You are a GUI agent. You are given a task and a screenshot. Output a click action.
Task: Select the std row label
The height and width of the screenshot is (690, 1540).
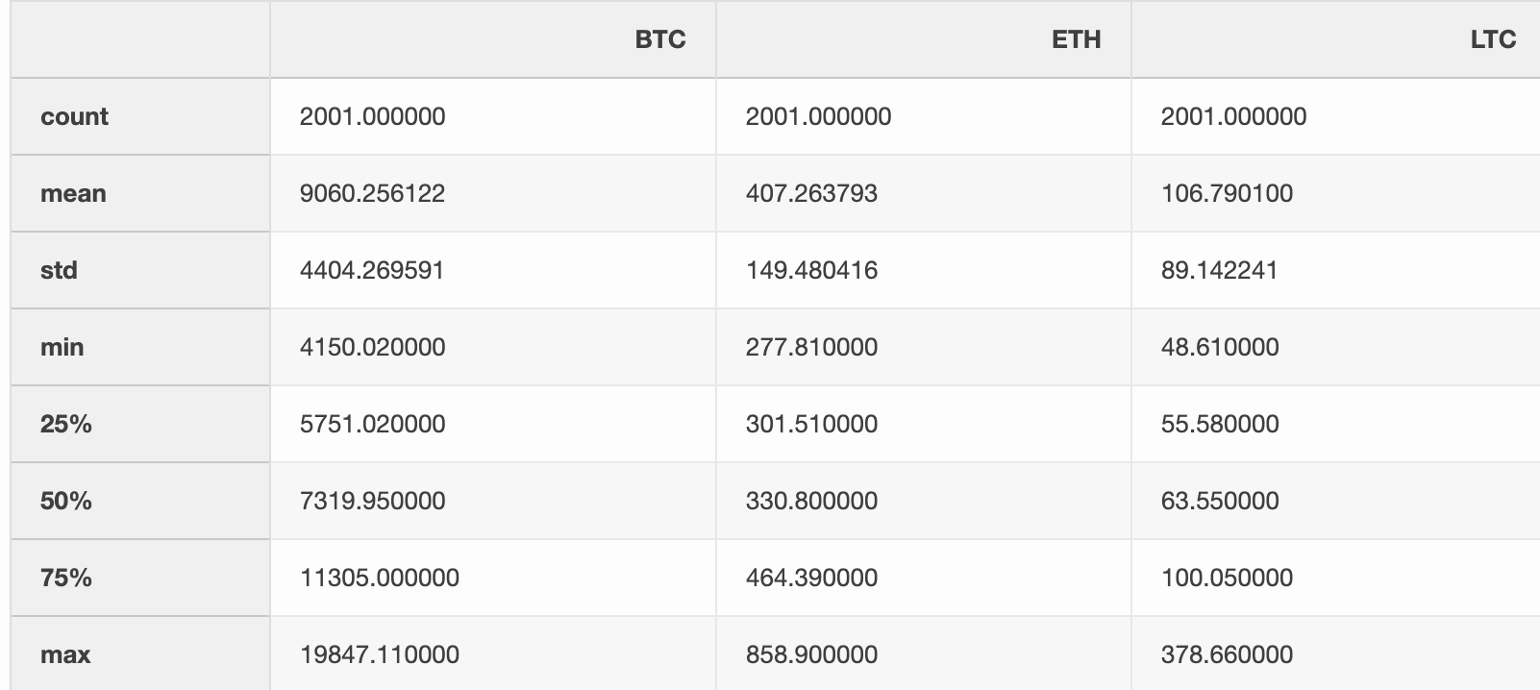tap(59, 270)
